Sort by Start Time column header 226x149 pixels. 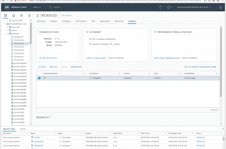point(145,133)
